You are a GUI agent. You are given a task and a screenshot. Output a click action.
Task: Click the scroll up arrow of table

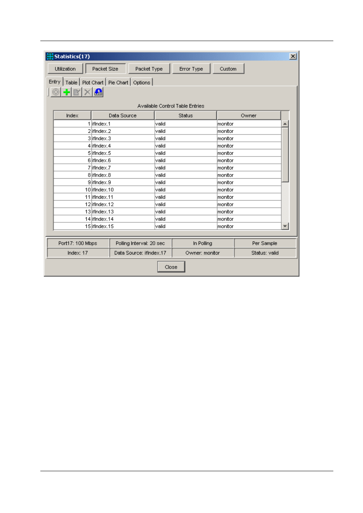click(x=285, y=124)
